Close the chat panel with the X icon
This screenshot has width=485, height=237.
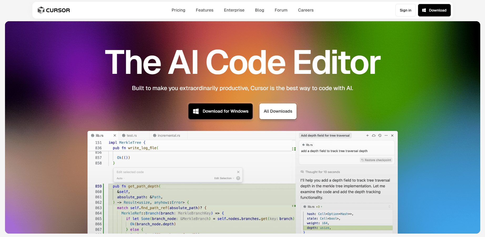click(x=392, y=135)
